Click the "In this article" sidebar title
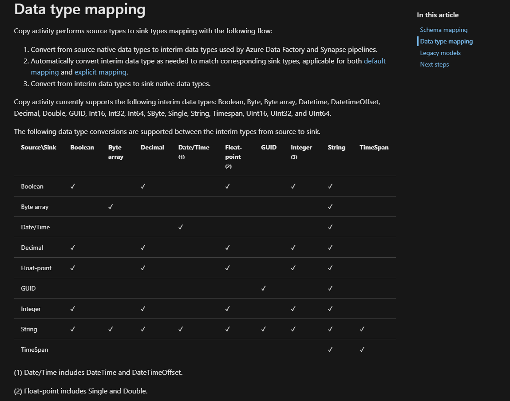Screen dimensions: 510x401 tap(438, 15)
